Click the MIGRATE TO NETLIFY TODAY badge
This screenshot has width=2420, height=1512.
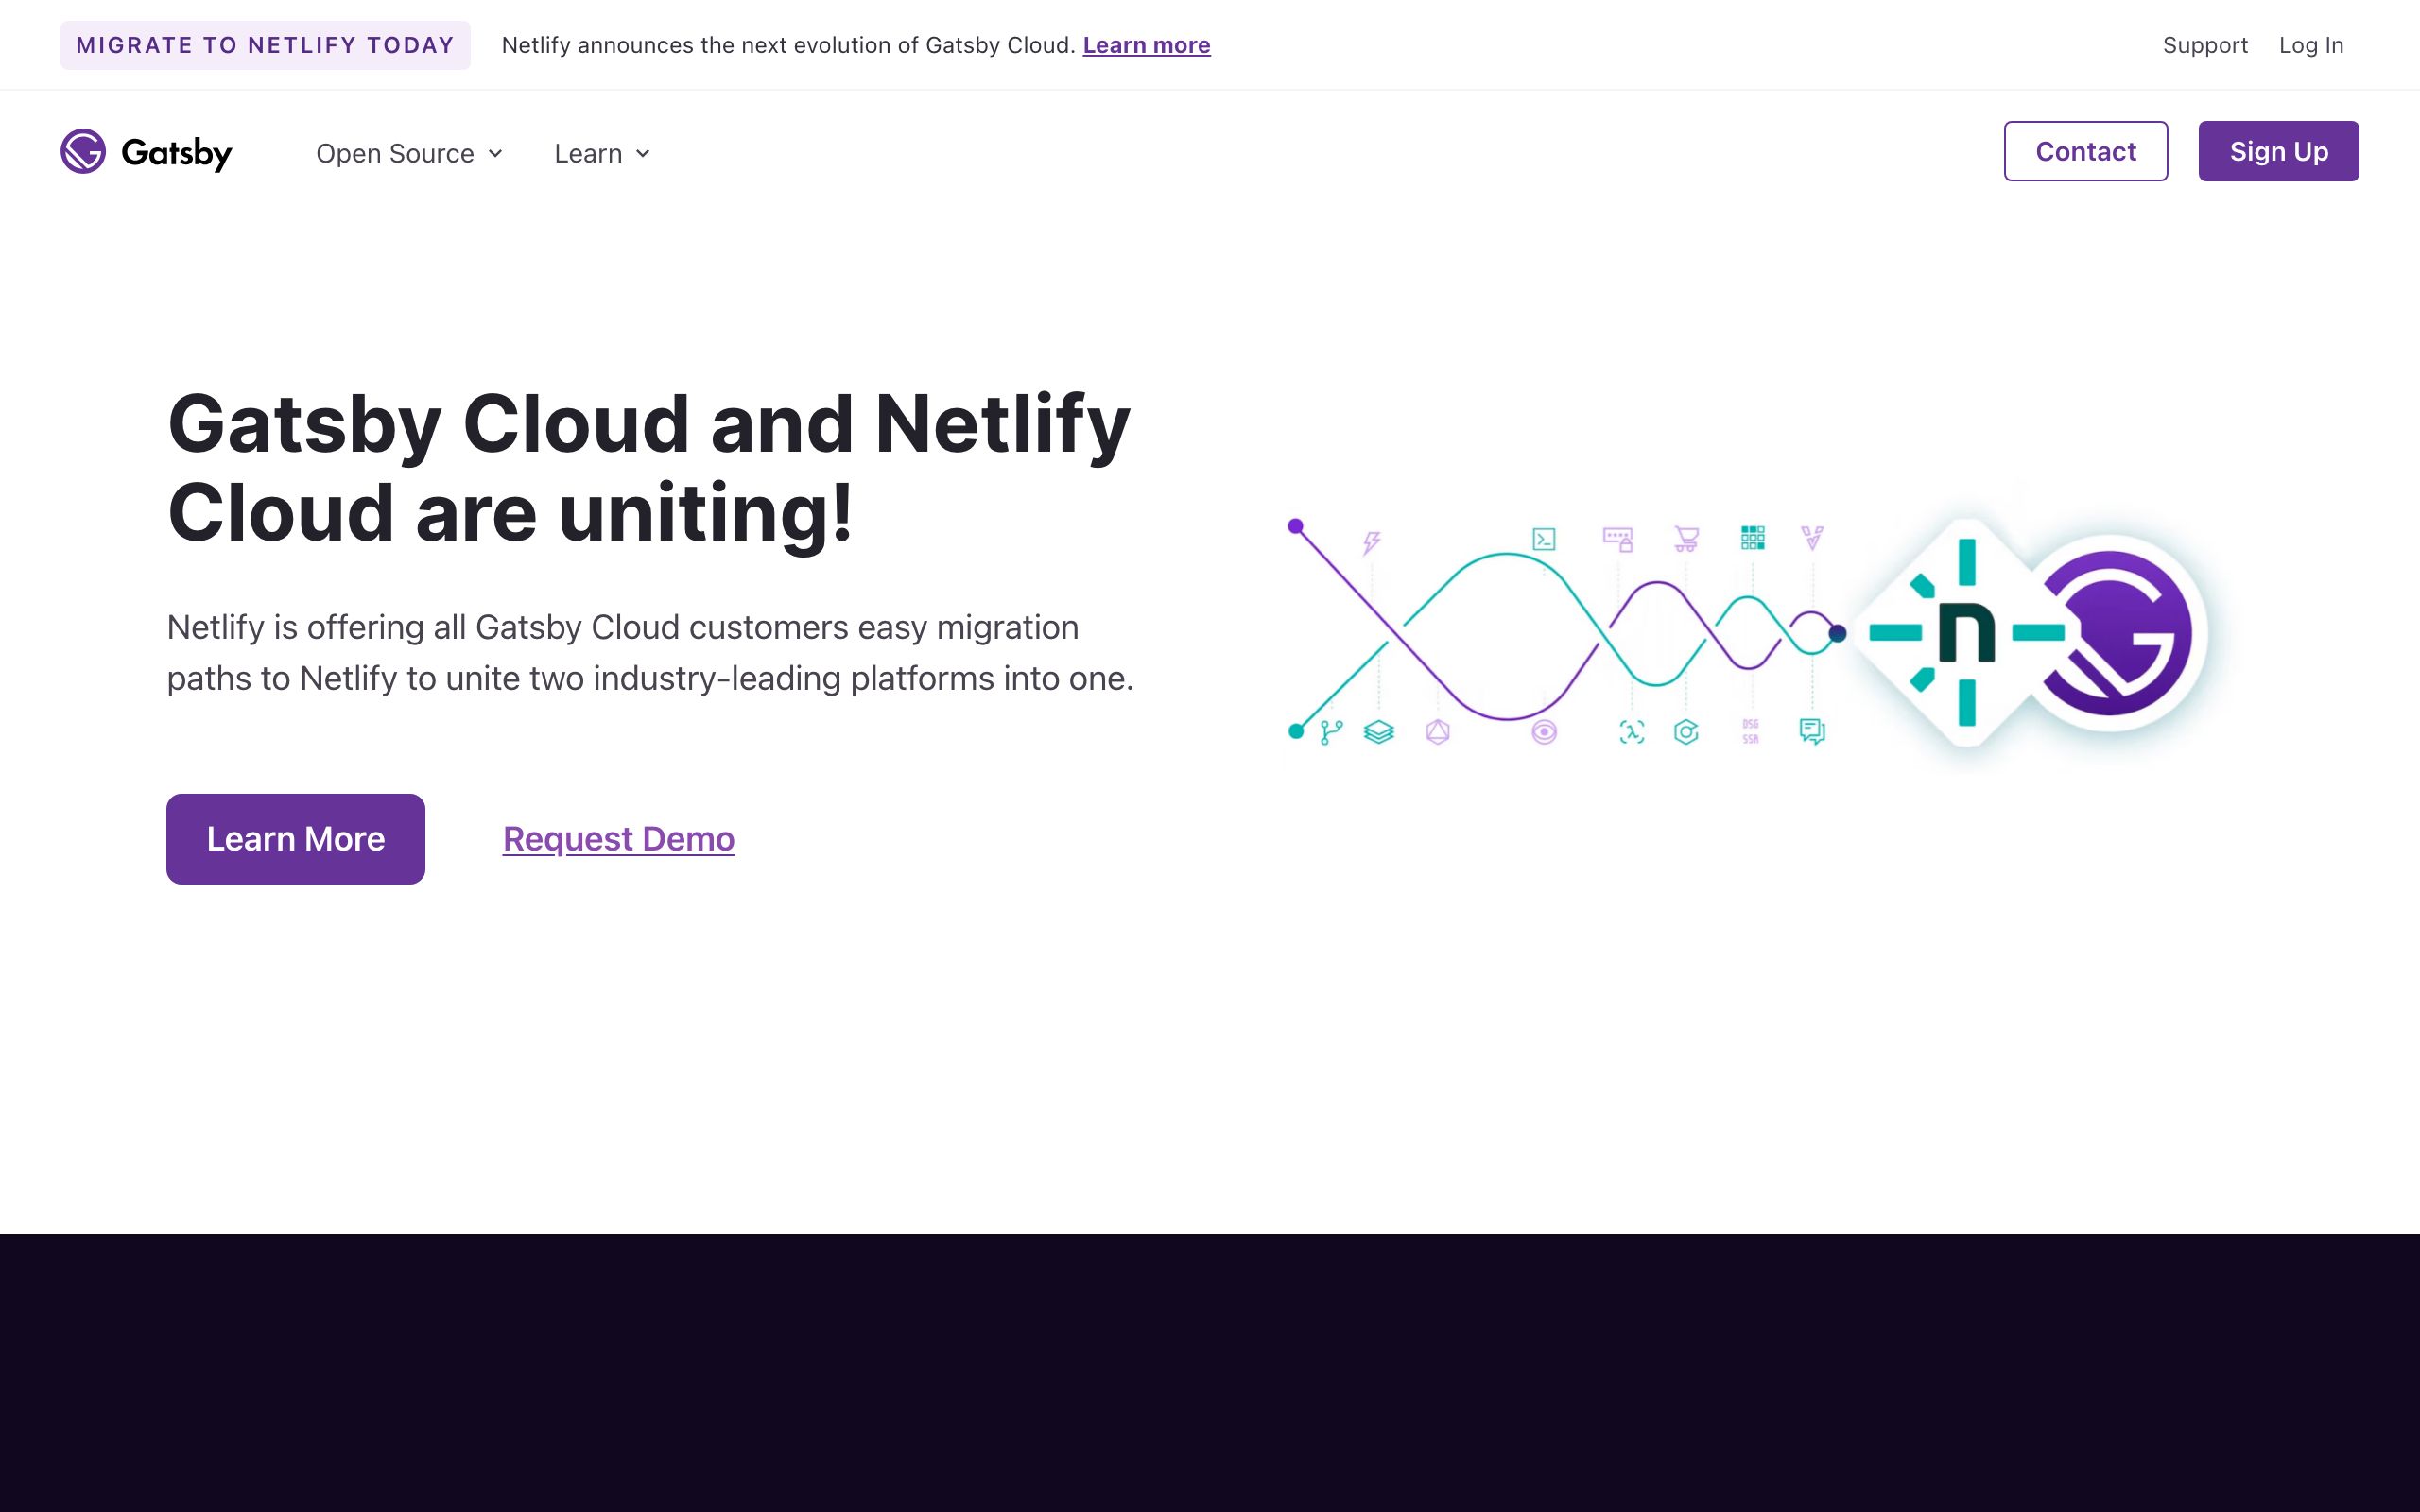point(265,45)
